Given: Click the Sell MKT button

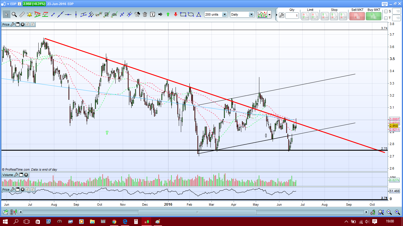Looking at the screenshot, I should click(357, 16).
